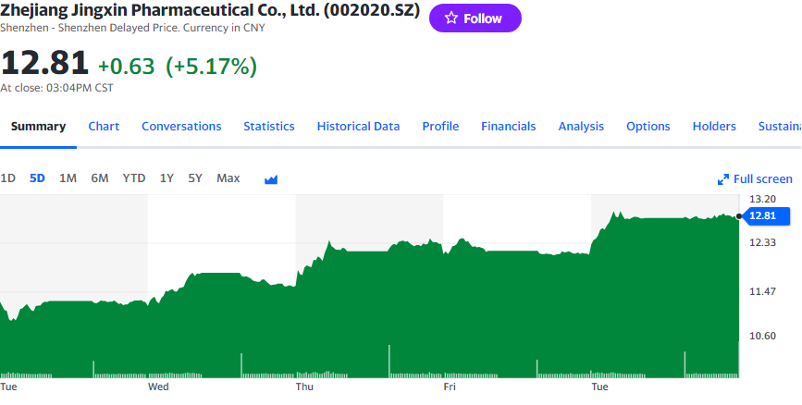This screenshot has height=405, width=802.
Task: Switch chart to 6M range
Action: click(x=99, y=178)
